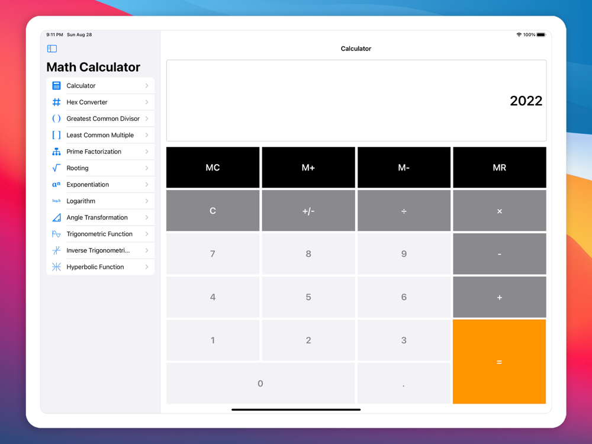592x444 pixels.
Task: Tap digit 9 on keypad
Action: [x=404, y=254]
